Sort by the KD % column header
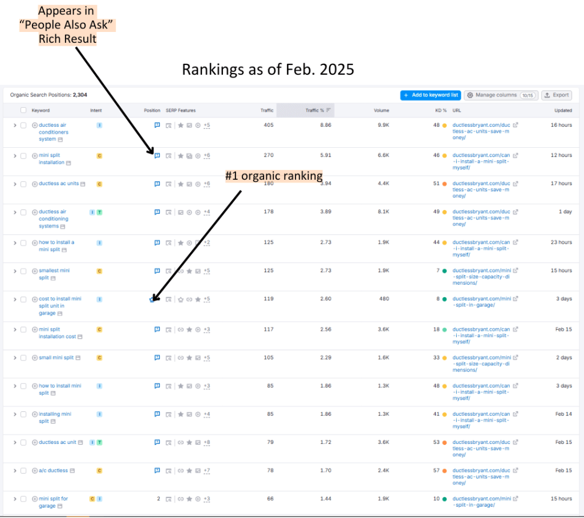 [x=439, y=110]
